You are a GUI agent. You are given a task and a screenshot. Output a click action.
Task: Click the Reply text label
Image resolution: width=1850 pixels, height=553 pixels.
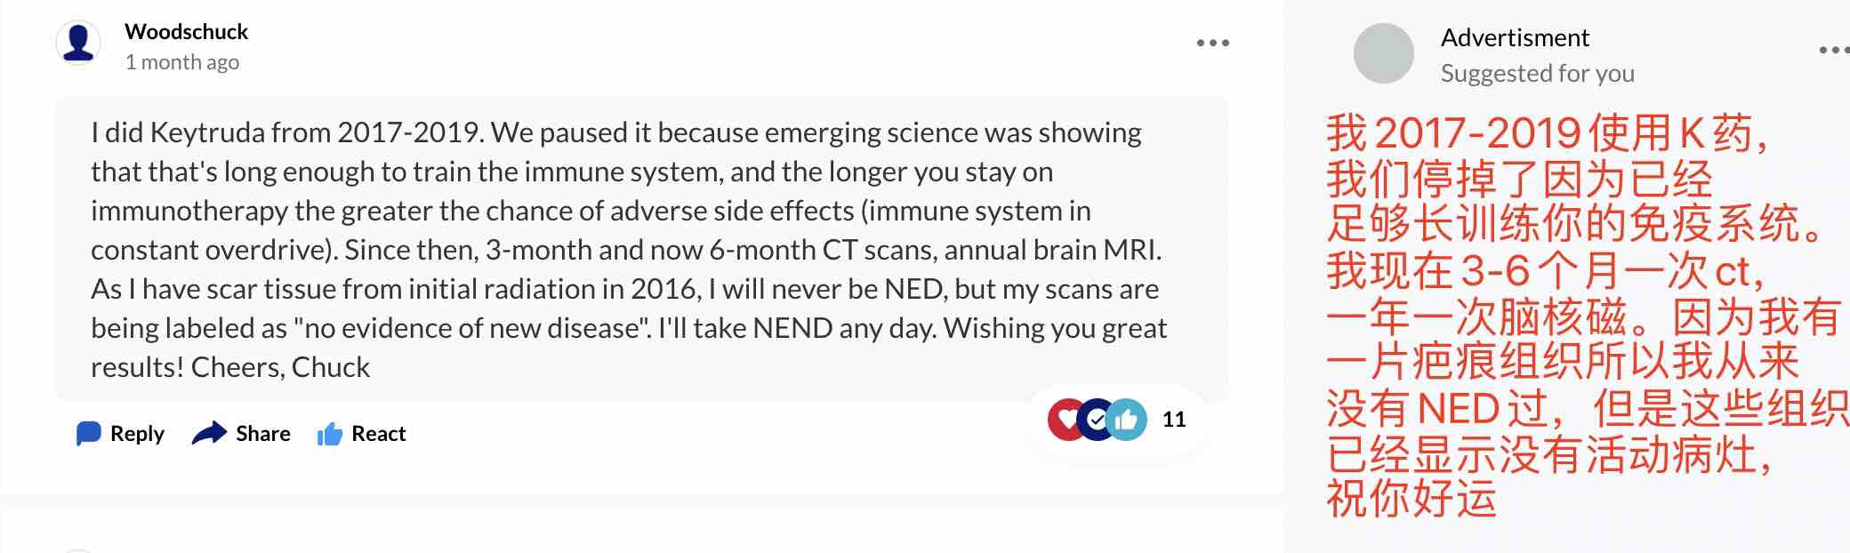click(137, 434)
